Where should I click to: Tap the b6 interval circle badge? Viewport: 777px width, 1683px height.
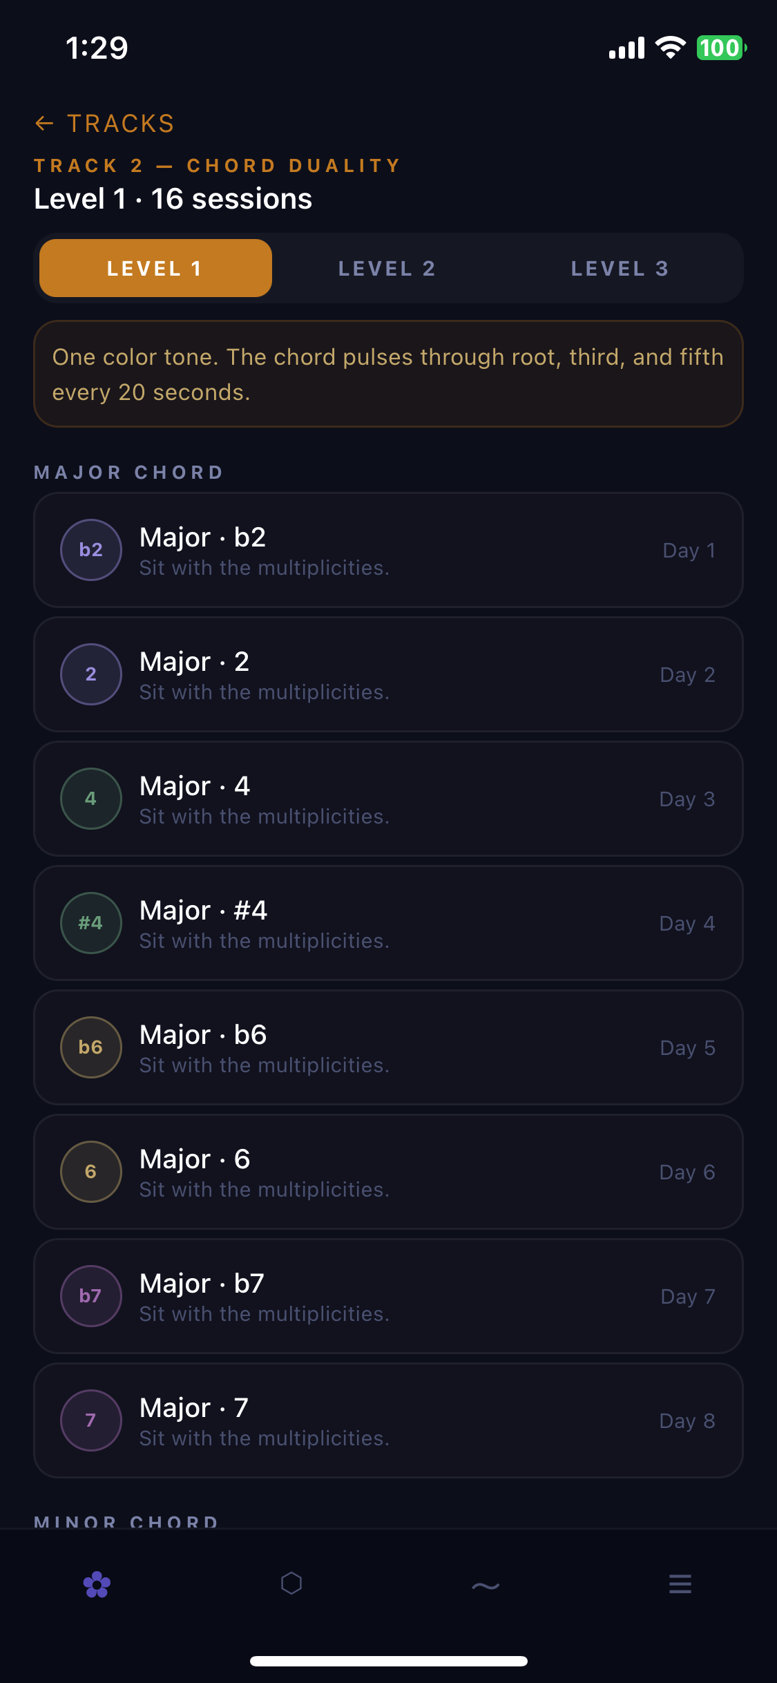click(x=91, y=1047)
